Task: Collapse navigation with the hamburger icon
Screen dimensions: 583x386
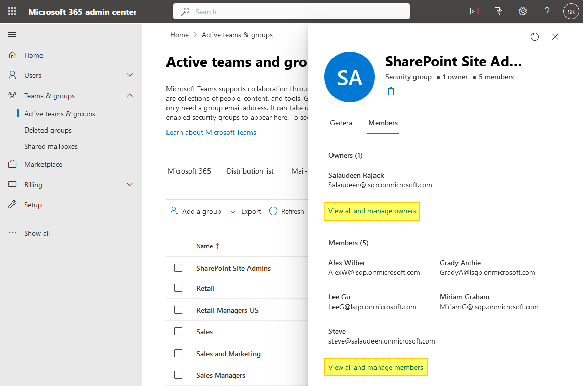Action: coord(12,34)
